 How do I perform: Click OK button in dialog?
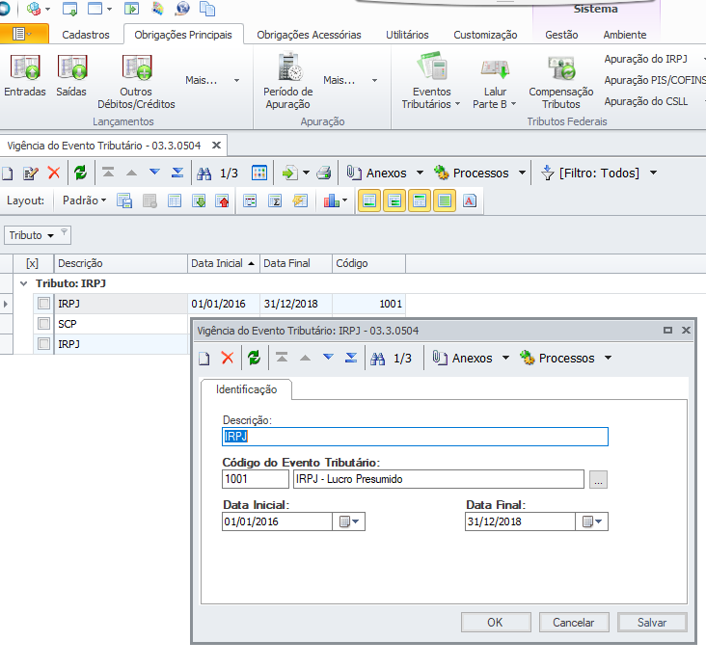496,623
